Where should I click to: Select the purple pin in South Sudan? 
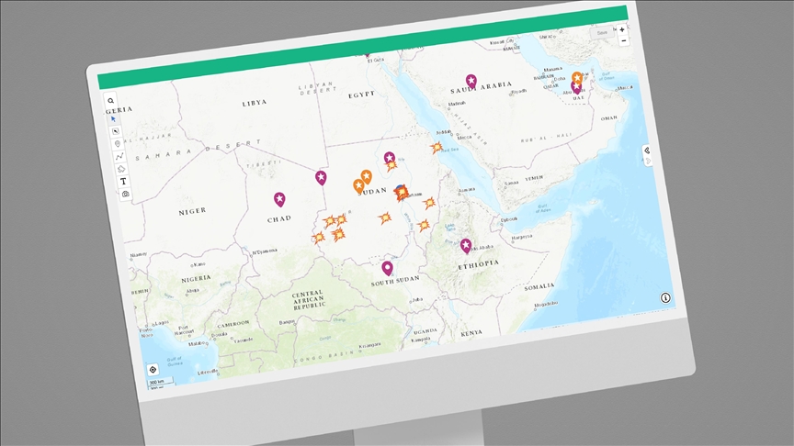point(388,267)
